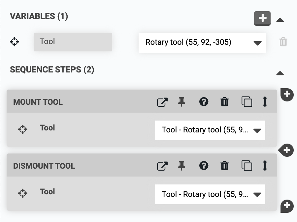Pin the Dismount Tool step

[181, 166]
